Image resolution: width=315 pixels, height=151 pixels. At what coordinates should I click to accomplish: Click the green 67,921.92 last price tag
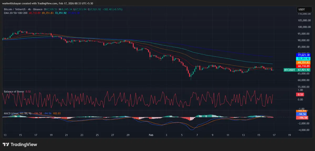pyautogui.click(x=303, y=70)
